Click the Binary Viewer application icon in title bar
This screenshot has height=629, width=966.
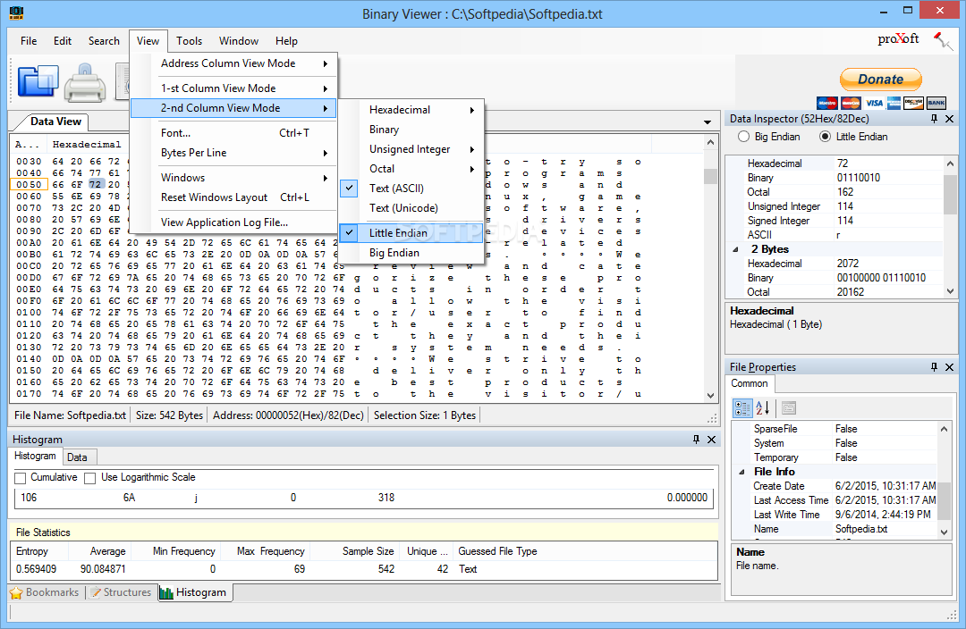[x=16, y=13]
